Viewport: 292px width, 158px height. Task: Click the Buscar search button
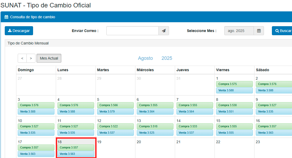[x=282, y=31]
